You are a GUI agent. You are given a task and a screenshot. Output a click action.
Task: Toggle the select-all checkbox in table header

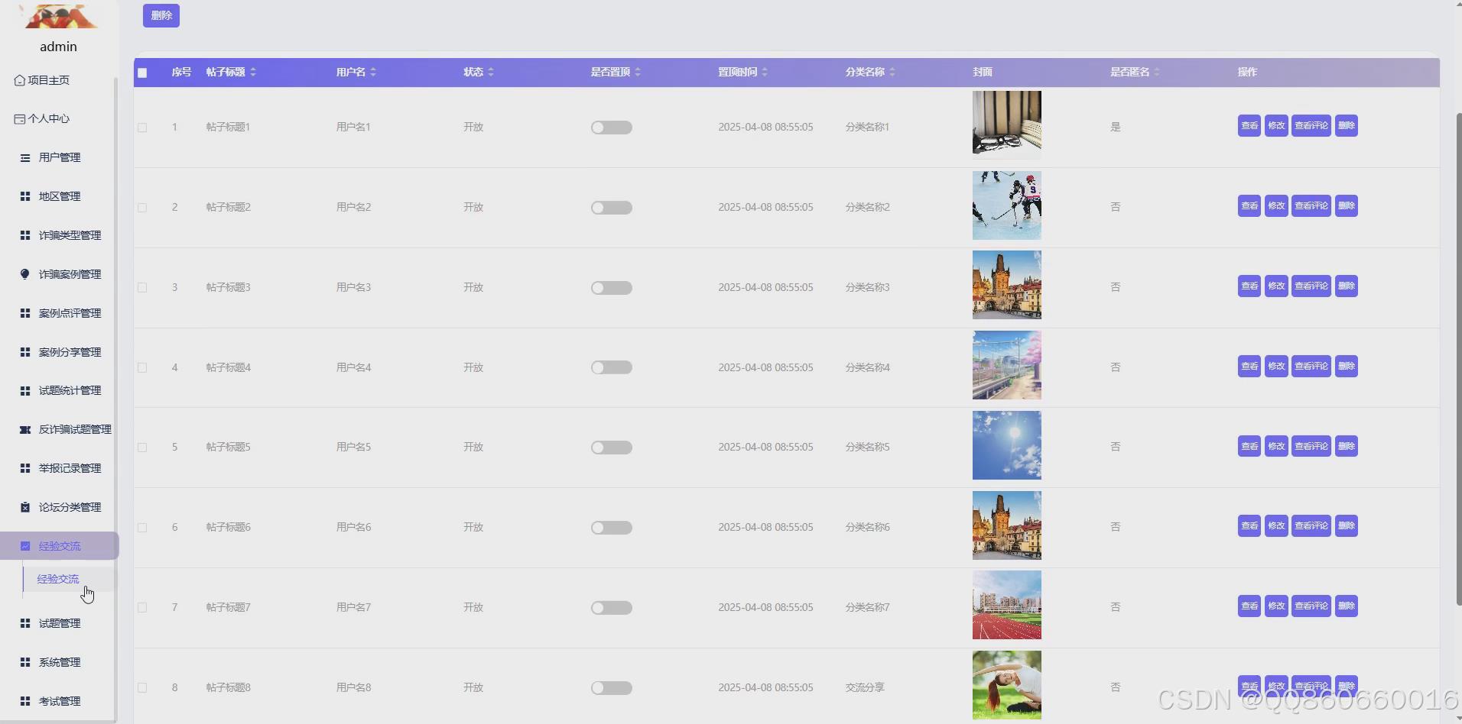(x=142, y=73)
